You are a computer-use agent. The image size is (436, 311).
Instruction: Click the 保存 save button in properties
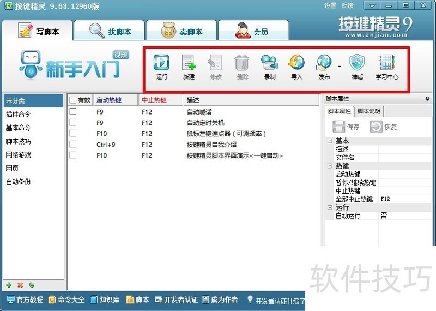coord(346,127)
